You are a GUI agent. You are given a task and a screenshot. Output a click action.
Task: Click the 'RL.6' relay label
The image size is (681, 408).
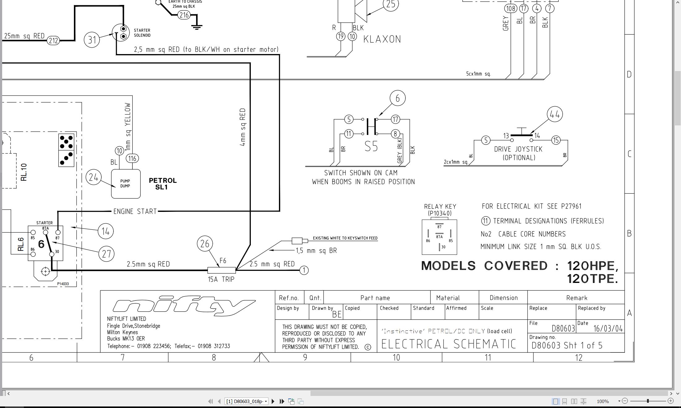(x=20, y=244)
